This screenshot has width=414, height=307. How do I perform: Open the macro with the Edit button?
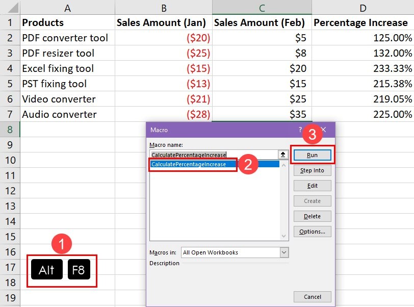(x=312, y=186)
